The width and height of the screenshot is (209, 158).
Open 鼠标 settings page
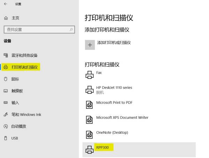[x=15, y=79]
